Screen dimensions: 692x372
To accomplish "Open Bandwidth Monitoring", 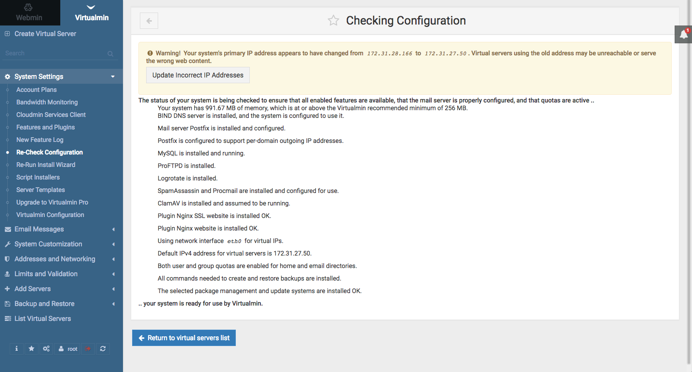I will [x=47, y=102].
